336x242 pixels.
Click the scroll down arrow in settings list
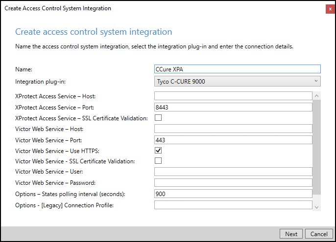(317, 207)
